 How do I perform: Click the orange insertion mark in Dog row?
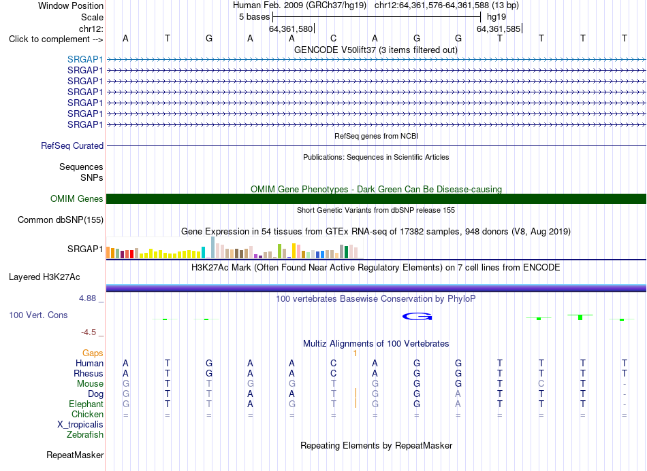[x=356, y=393]
